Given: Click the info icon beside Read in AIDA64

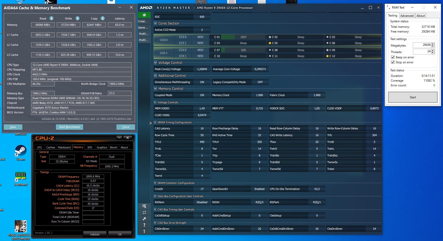Looking at the screenshot, I should pos(51,18).
